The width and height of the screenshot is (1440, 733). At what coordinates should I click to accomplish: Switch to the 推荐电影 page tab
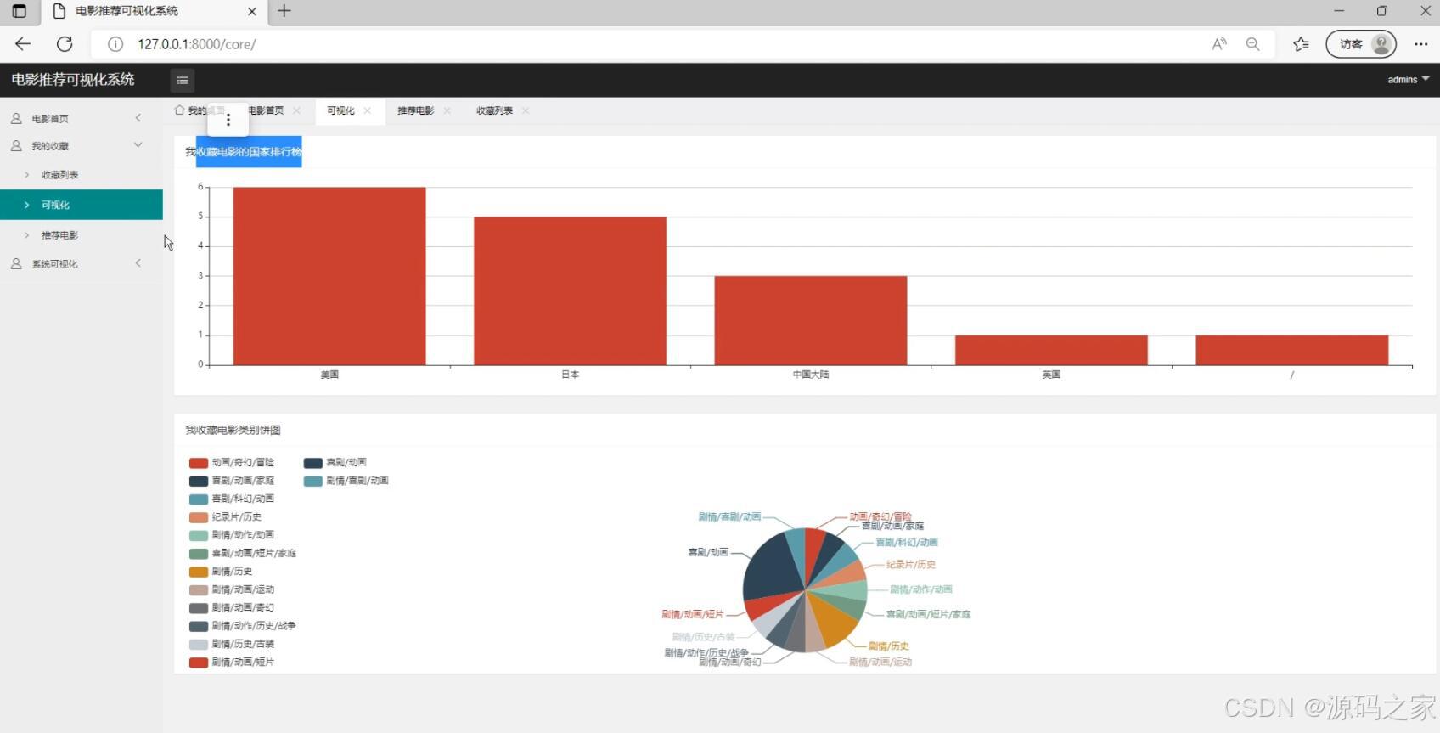point(416,110)
